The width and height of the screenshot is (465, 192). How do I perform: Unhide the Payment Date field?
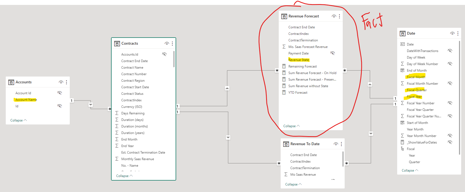tap(333, 53)
